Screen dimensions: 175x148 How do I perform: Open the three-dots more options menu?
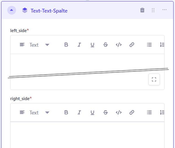click(164, 10)
